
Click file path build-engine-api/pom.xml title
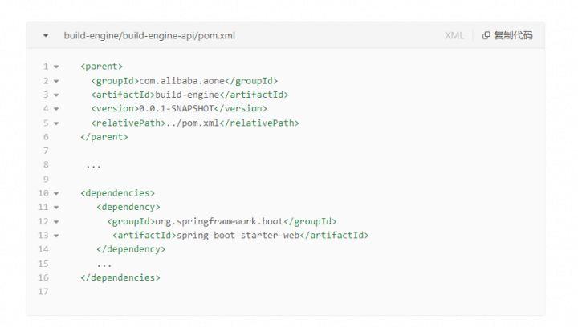(x=149, y=36)
